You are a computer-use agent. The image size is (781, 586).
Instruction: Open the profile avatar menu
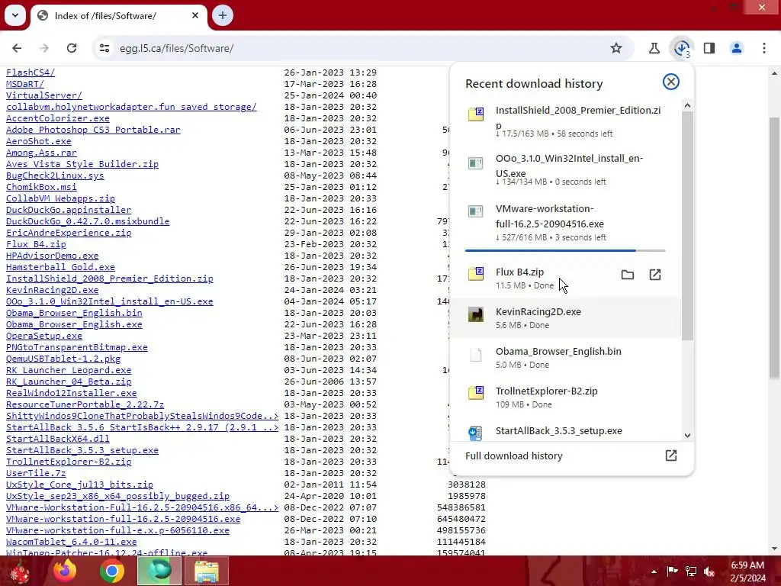coord(737,48)
